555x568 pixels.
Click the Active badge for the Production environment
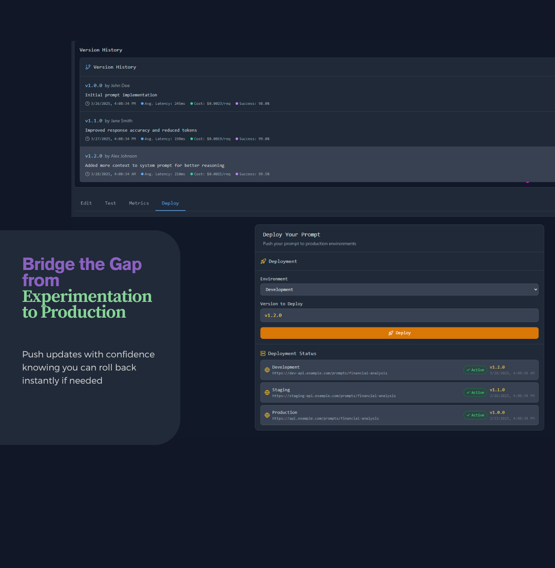475,415
